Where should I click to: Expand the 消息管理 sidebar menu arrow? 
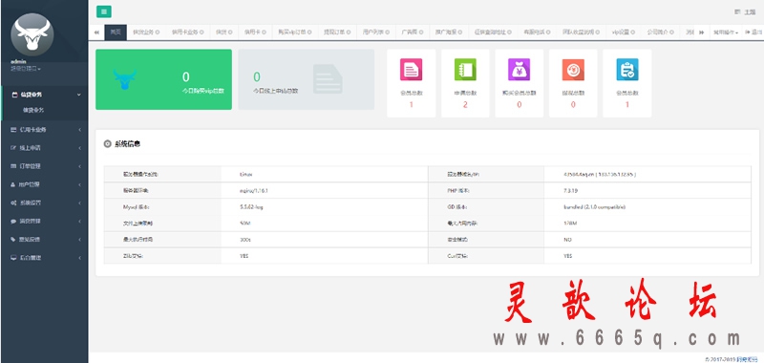tap(79, 222)
